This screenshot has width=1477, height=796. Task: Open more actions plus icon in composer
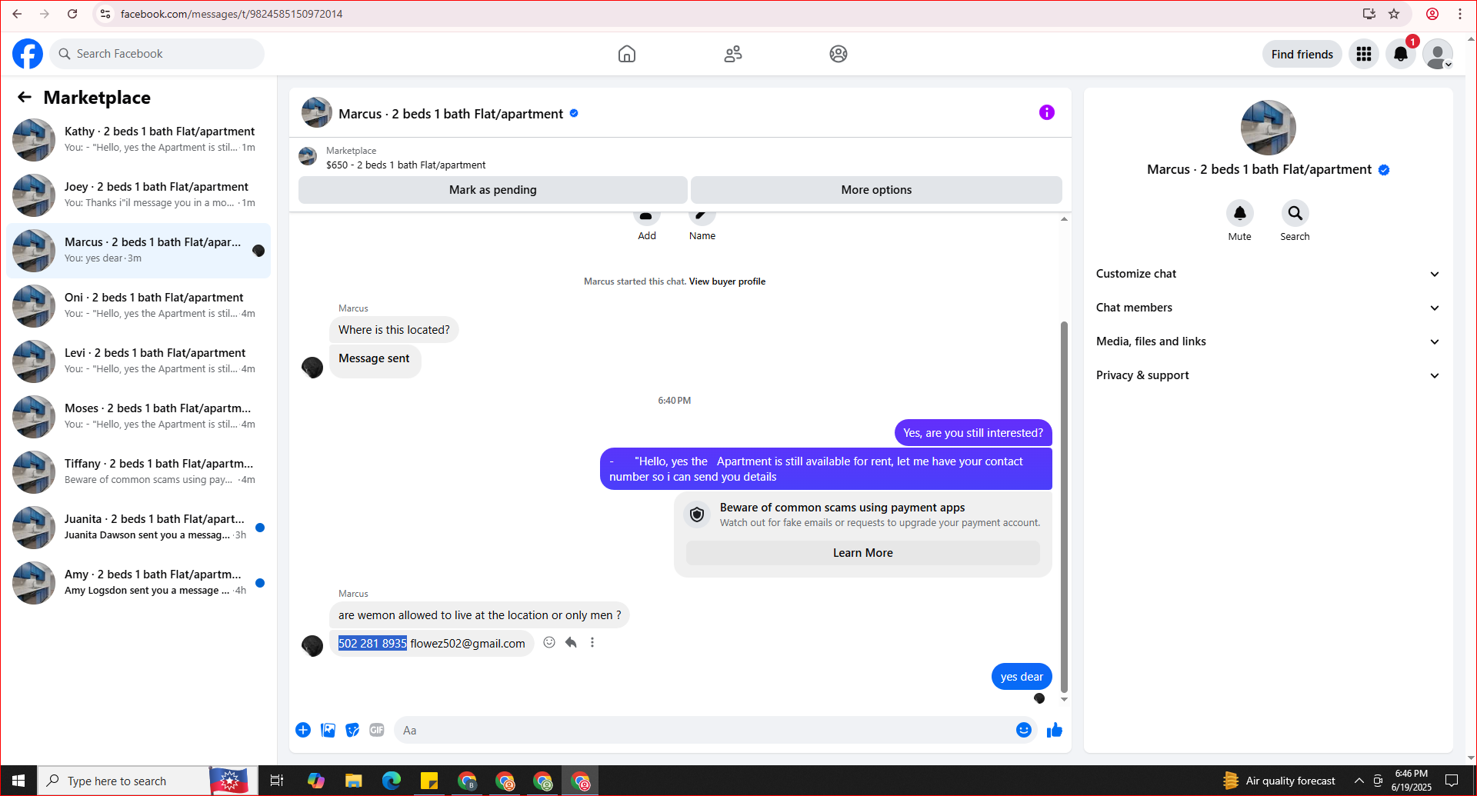pos(303,730)
